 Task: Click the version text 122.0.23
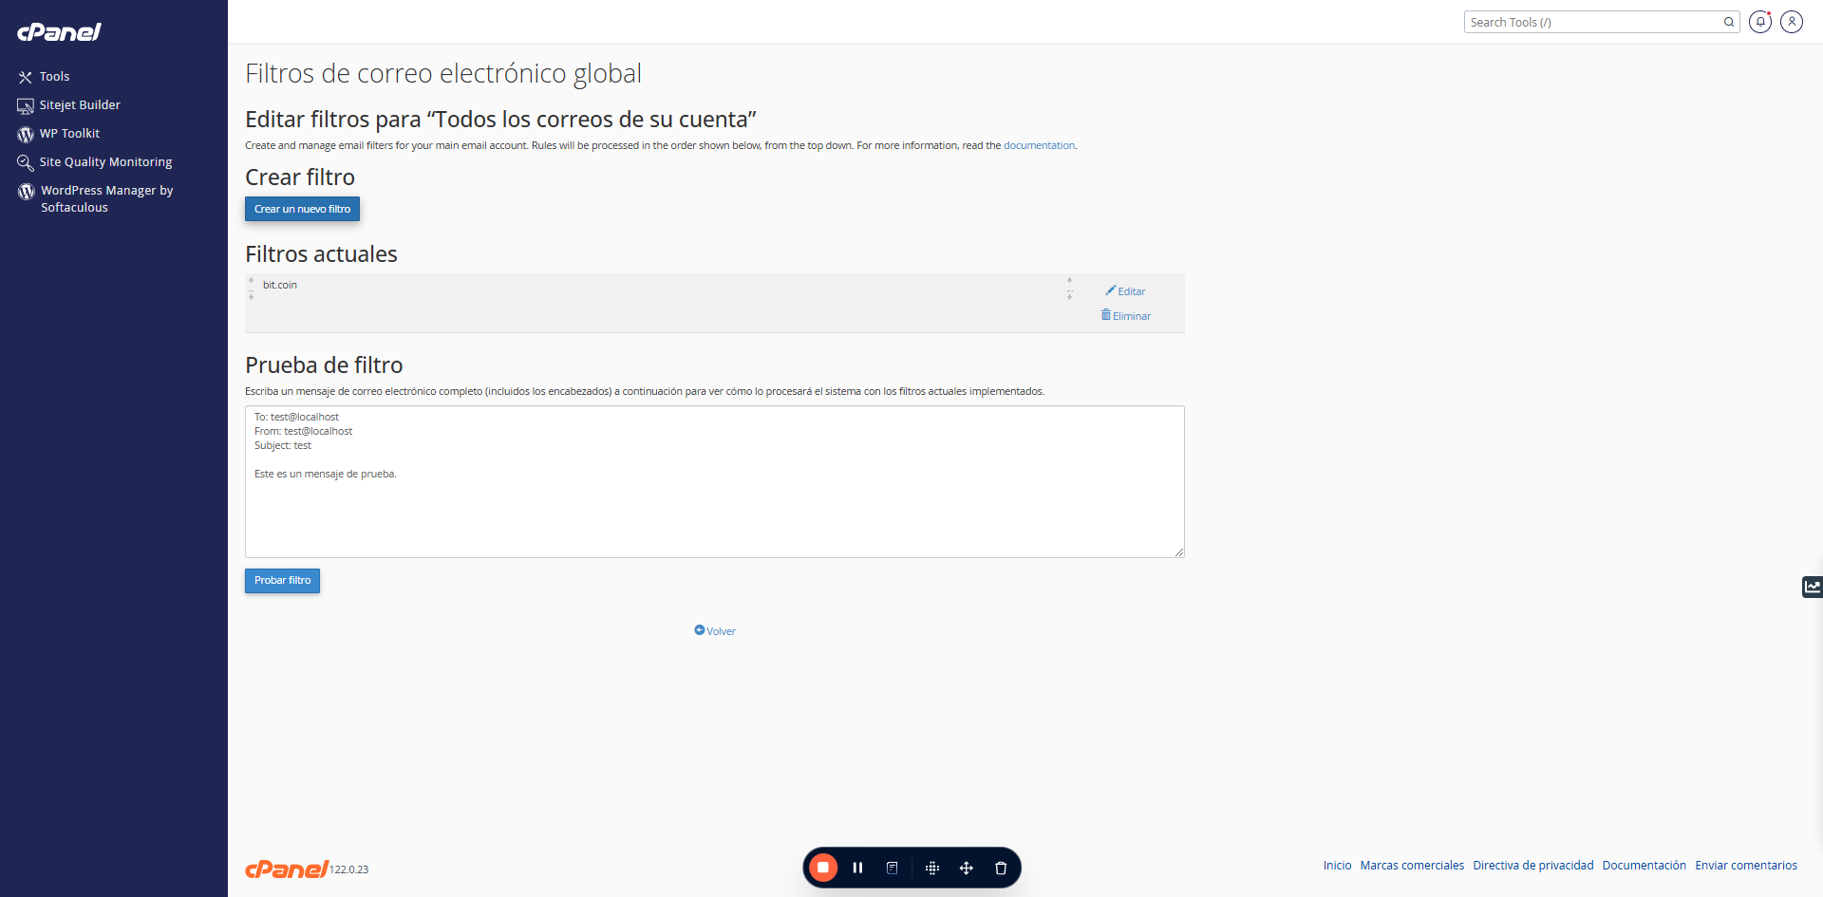(x=349, y=869)
